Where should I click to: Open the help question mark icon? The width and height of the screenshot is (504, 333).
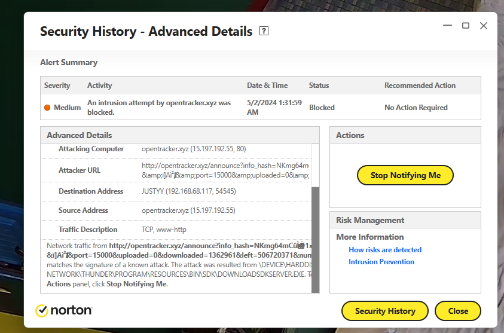point(264,31)
